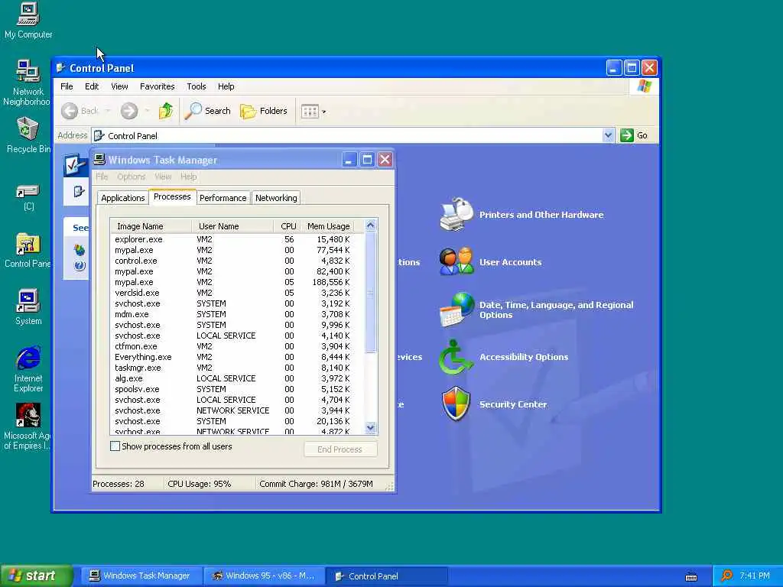This screenshot has height=587, width=783.
Task: Click the Forward arrow in Control Panel
Action: point(129,111)
